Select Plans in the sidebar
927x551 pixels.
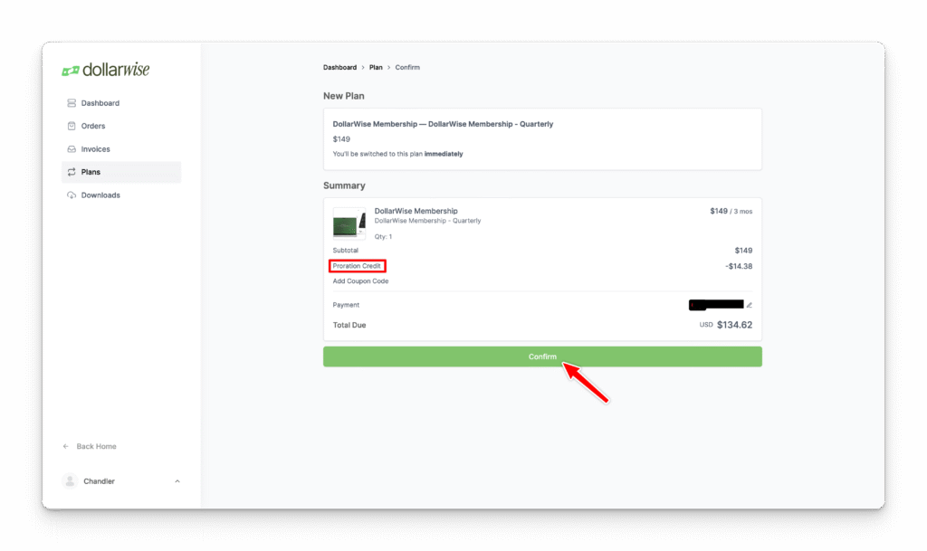tap(121, 172)
